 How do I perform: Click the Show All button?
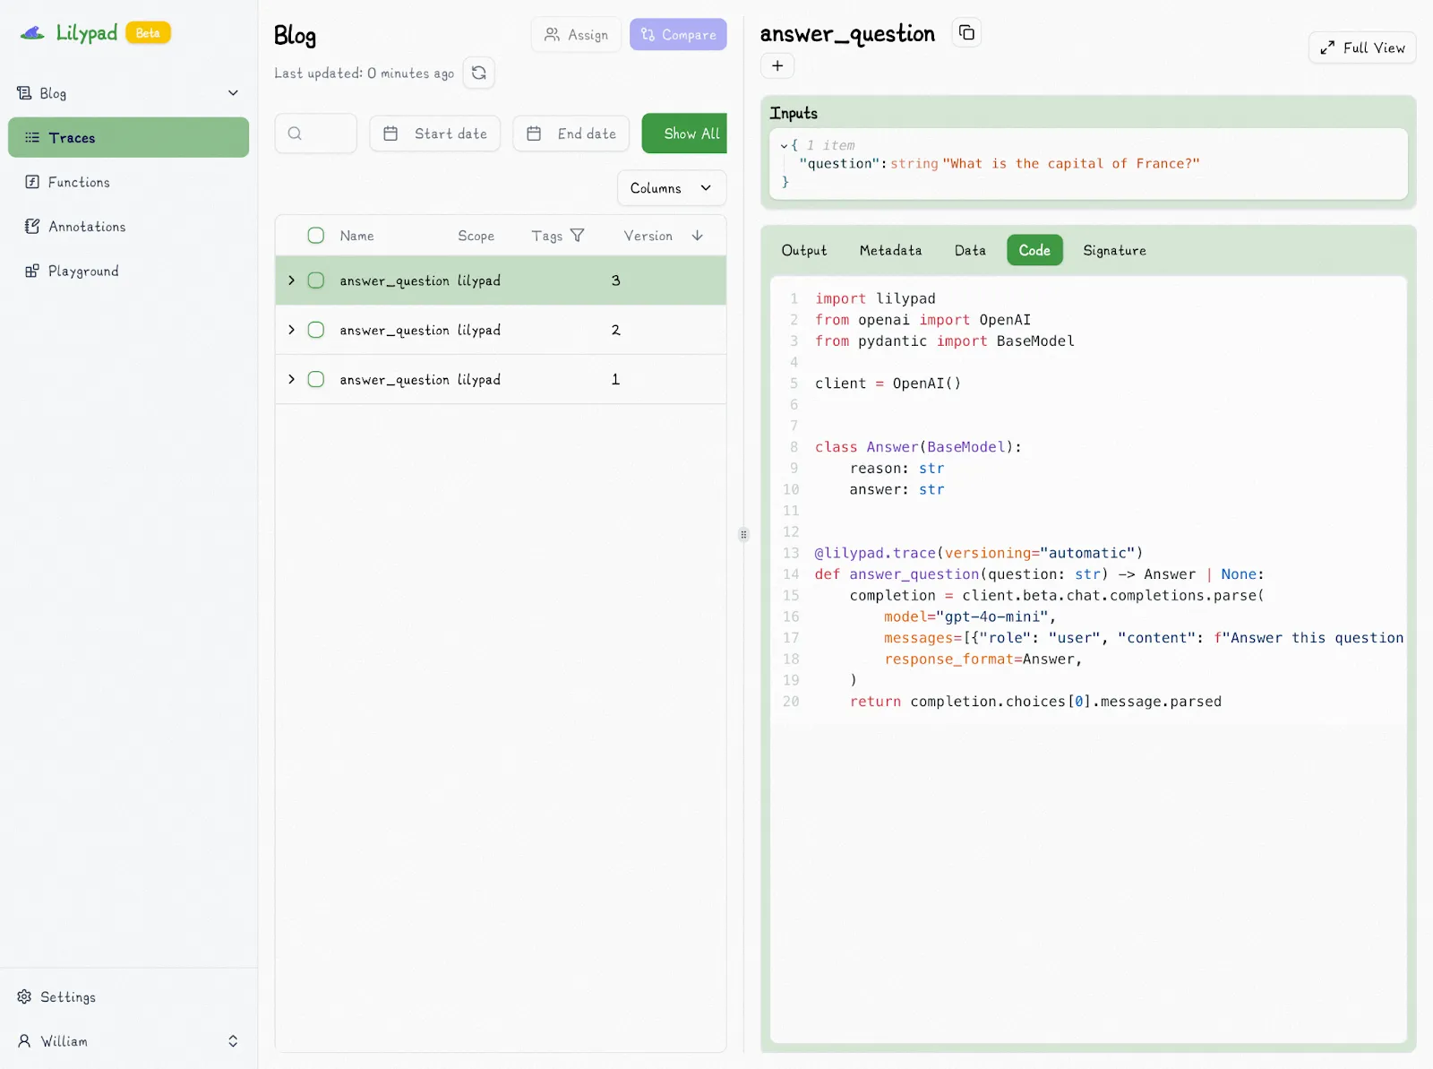[685, 134]
